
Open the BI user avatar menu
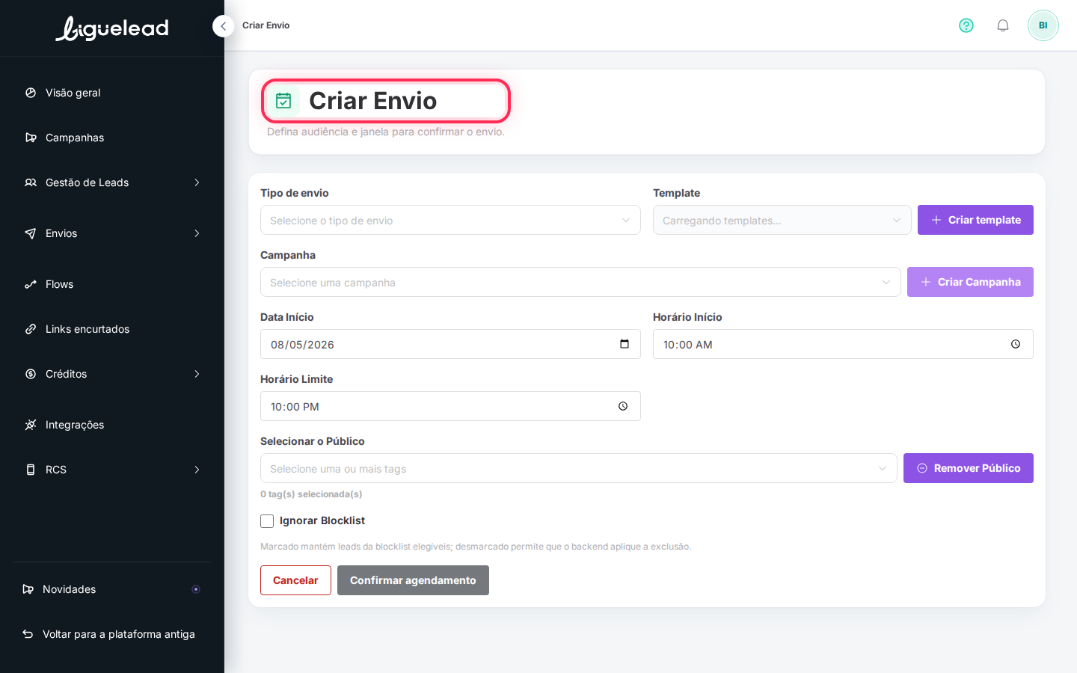pyautogui.click(x=1043, y=25)
